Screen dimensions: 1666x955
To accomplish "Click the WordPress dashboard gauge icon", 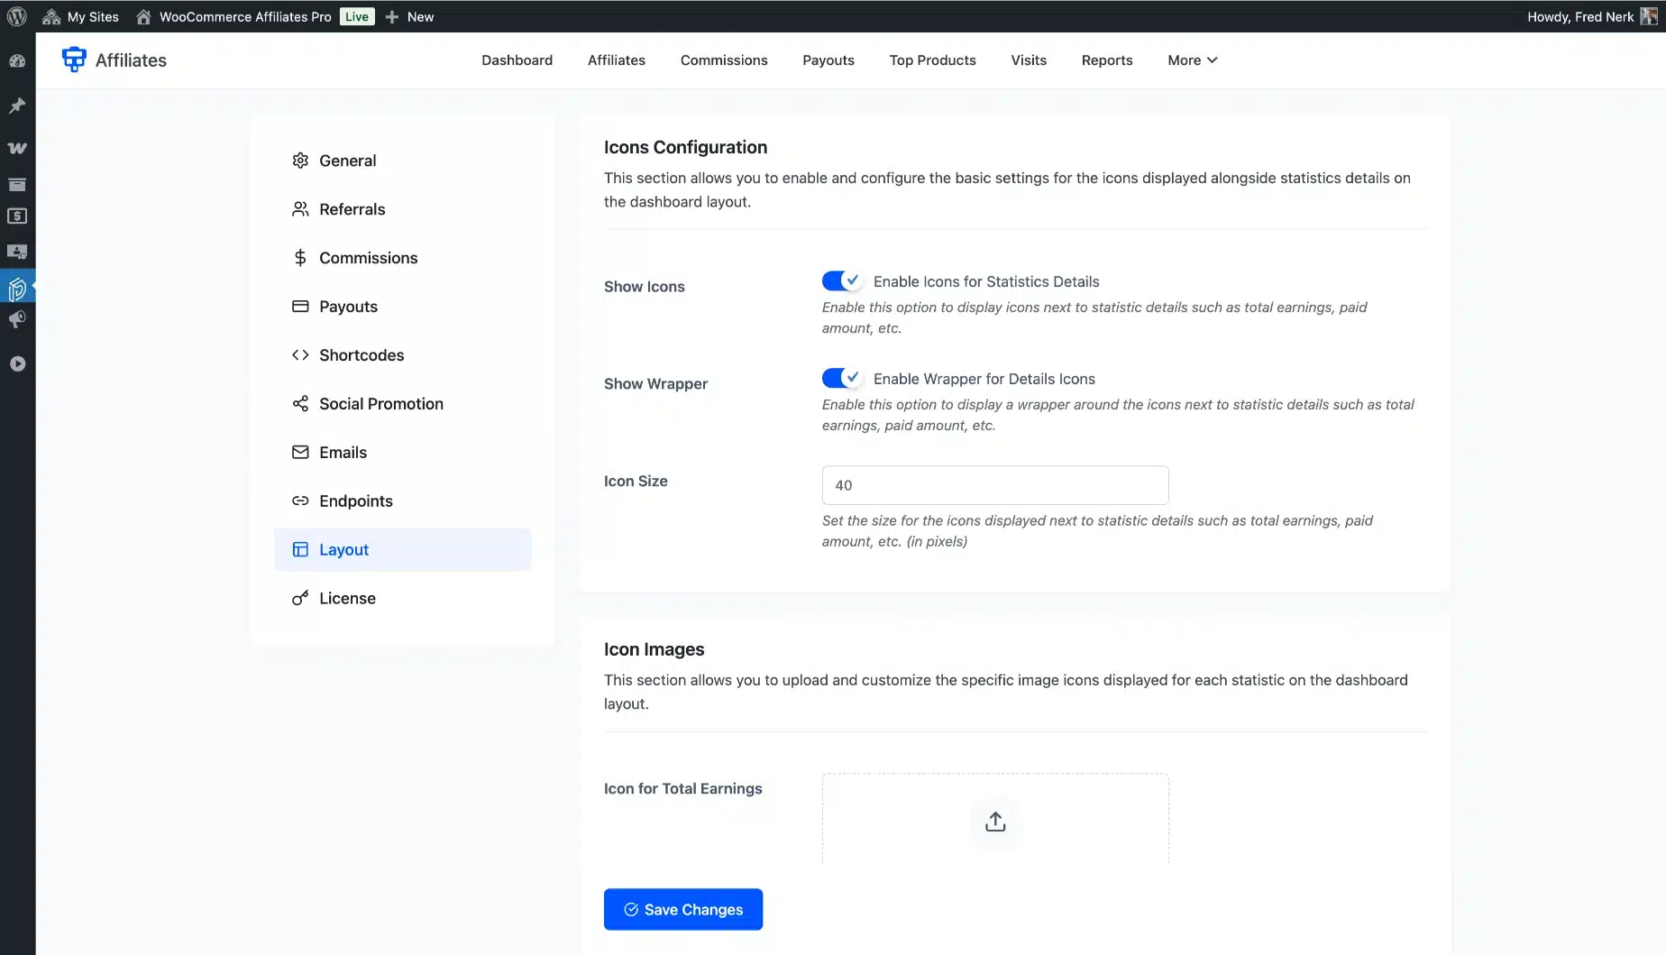I will 17,61.
